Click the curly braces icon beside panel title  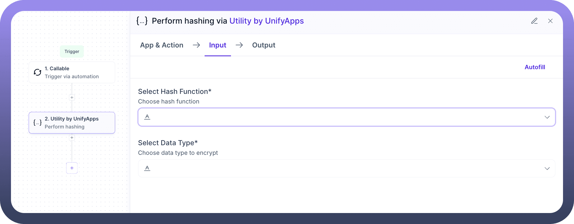click(x=142, y=21)
